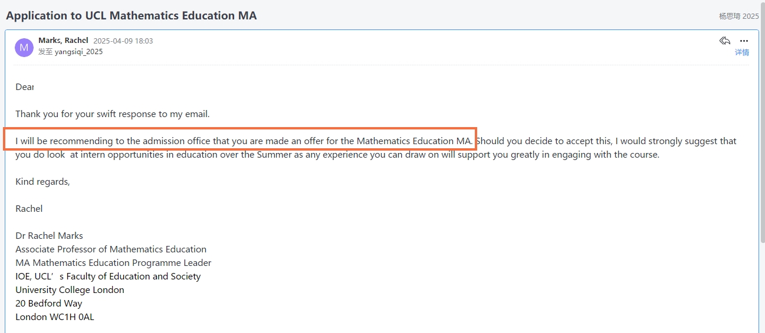The height and width of the screenshot is (333, 765).
Task: Click the Thank you for swift response line
Action: point(113,114)
